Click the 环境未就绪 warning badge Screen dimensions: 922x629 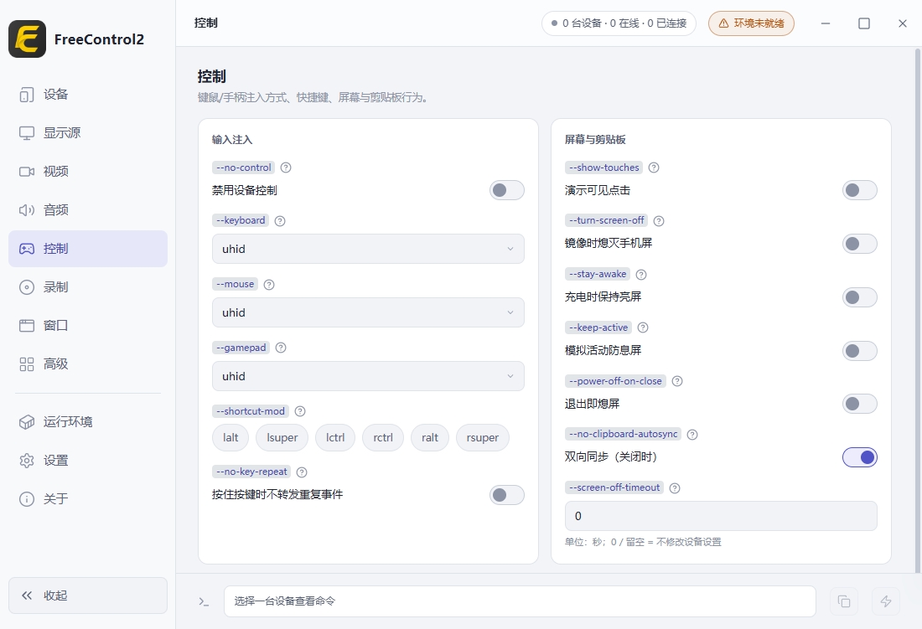tap(751, 23)
